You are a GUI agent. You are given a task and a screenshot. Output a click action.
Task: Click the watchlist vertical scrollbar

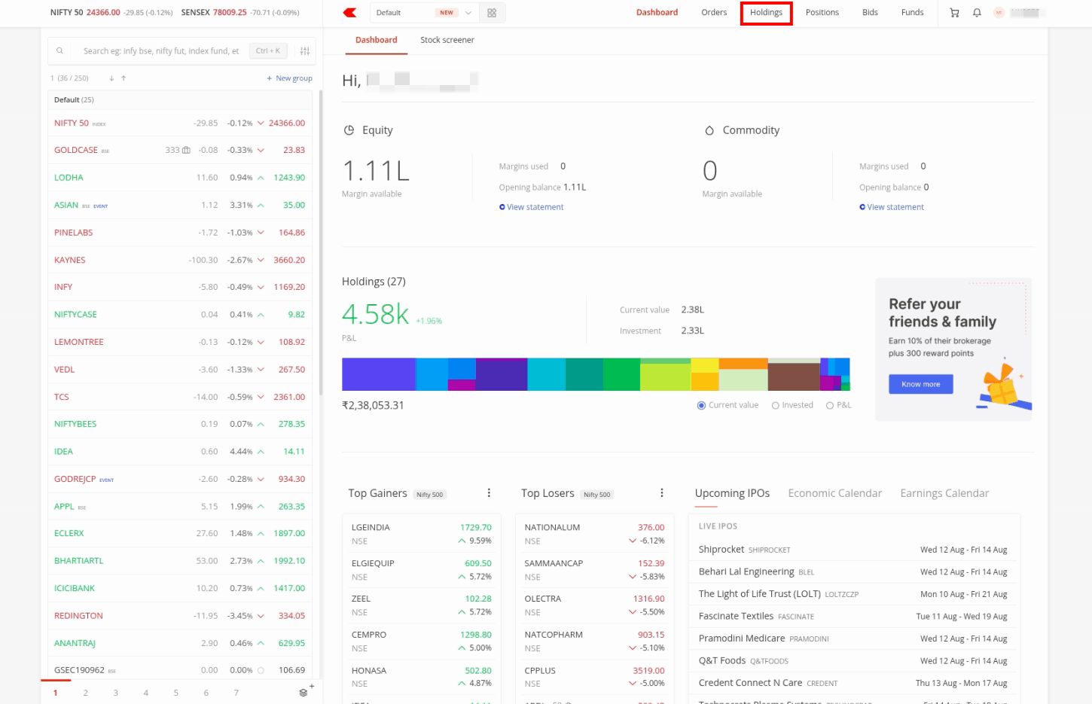point(321,242)
